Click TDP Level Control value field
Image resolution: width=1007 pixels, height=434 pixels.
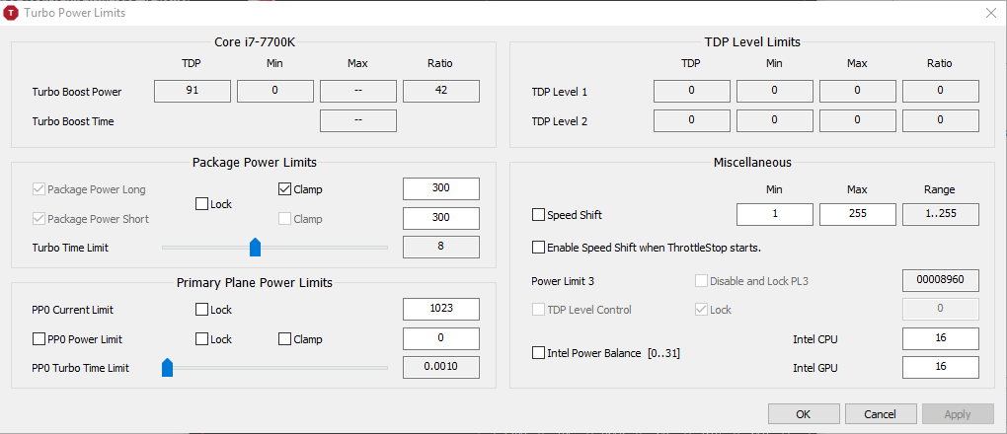pos(941,309)
